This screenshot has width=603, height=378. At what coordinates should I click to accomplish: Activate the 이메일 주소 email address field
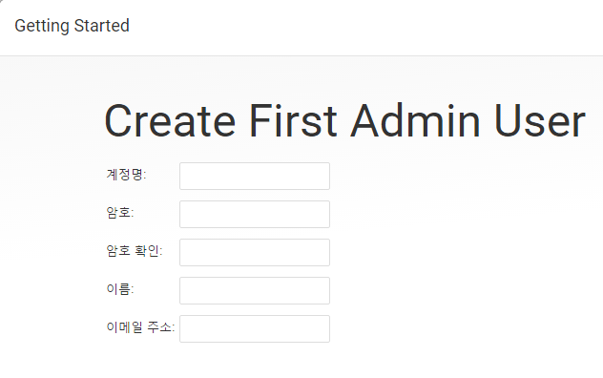(x=255, y=328)
